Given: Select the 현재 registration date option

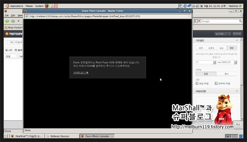Looking at the screenshot, I should click(x=206, y=74).
